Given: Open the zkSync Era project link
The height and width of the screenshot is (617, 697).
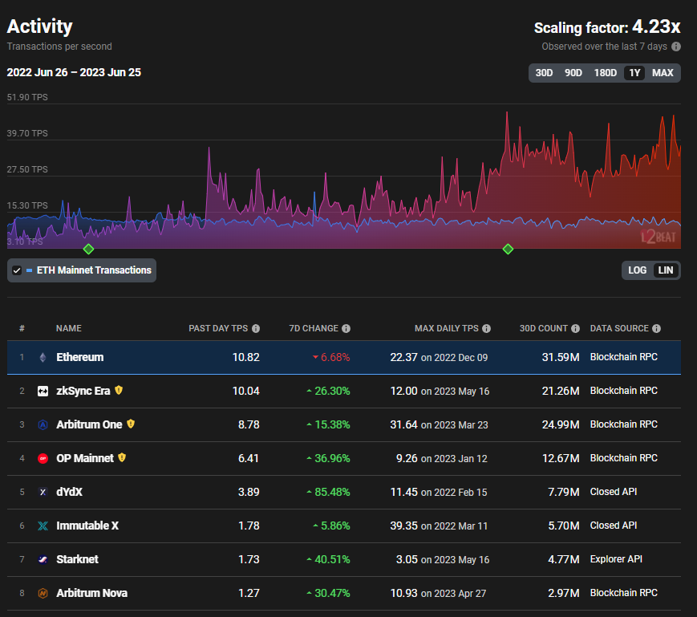Looking at the screenshot, I should pos(83,392).
